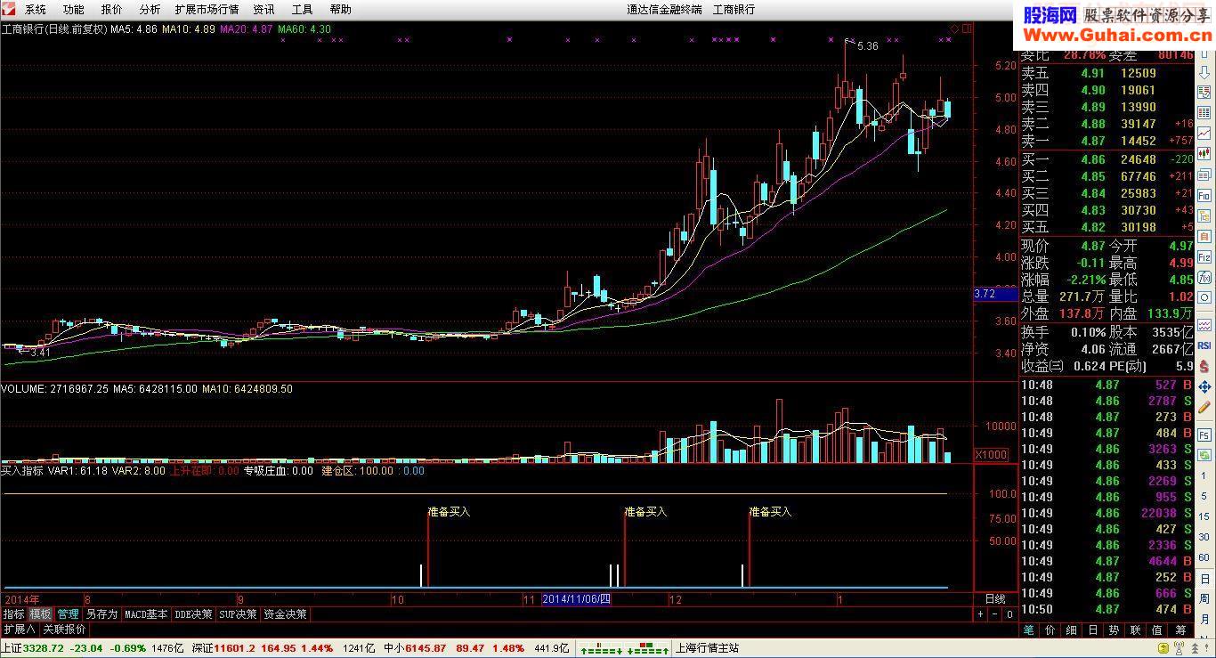Click the 上海行情主站 server label
Image resolution: width=1216 pixels, height=658 pixels.
pyautogui.click(x=708, y=648)
